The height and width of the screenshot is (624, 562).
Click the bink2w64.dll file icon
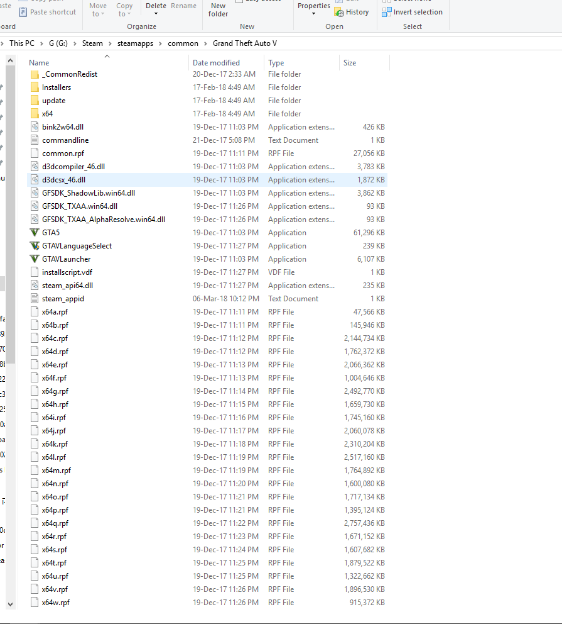click(x=35, y=127)
